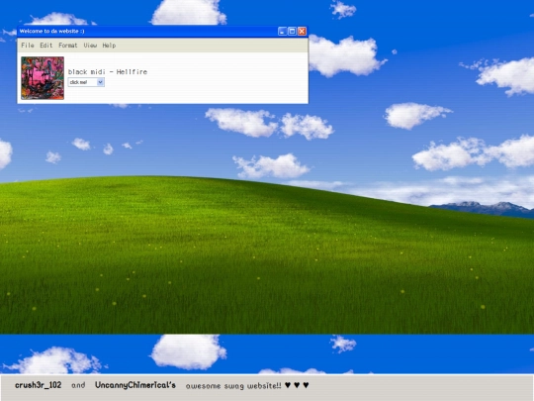Expand the "click me!" dropdown

[86, 82]
